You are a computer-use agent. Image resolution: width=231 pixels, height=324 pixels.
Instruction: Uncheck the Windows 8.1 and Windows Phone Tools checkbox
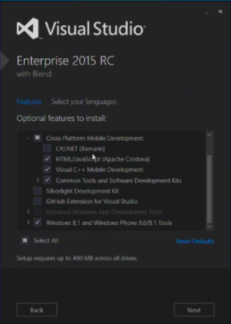tap(37, 222)
